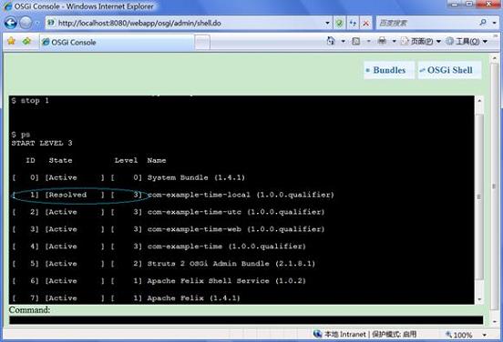The width and height of the screenshot is (503, 342).
Task: Click the 保护模式 protected mode status text
Action: (395, 334)
